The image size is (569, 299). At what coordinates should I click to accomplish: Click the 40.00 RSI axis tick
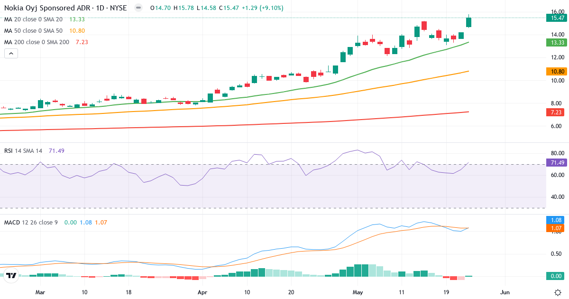557,196
